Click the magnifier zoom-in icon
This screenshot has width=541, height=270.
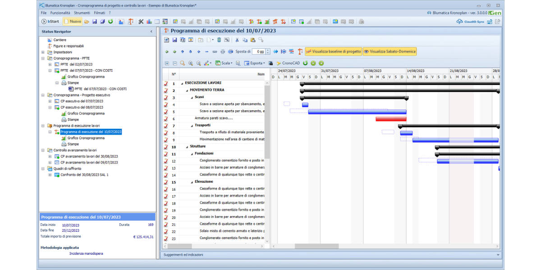tap(191, 63)
